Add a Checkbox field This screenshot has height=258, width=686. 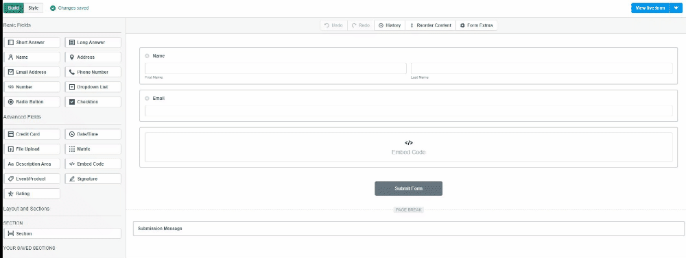coord(93,102)
